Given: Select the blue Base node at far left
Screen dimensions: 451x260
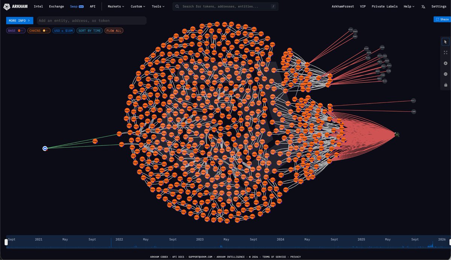Looking at the screenshot, I should tap(45, 148).
